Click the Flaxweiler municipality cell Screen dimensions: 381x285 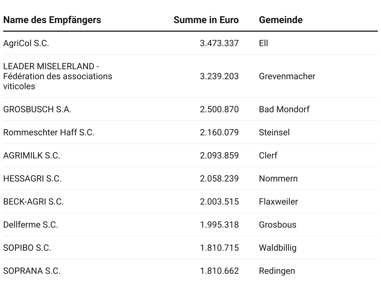[278, 202]
